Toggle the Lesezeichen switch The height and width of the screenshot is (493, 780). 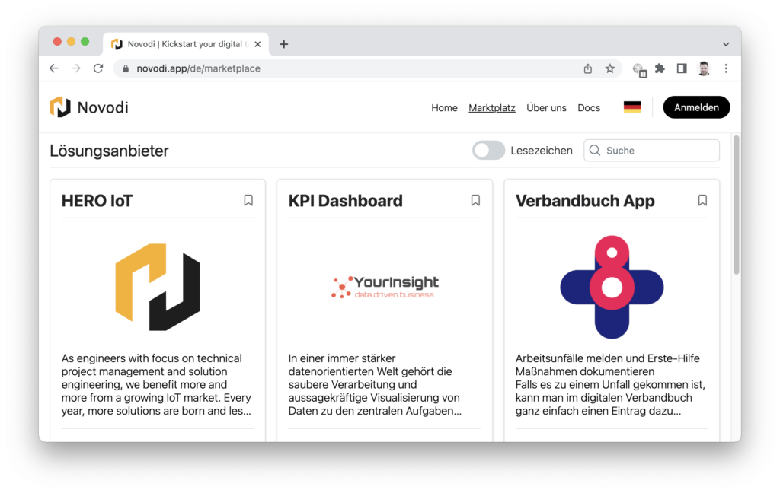pos(488,150)
